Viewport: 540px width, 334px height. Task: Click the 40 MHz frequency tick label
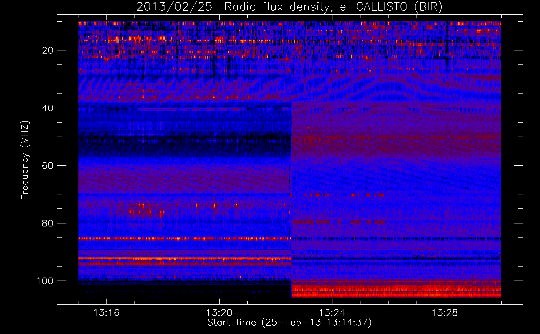click(x=48, y=108)
